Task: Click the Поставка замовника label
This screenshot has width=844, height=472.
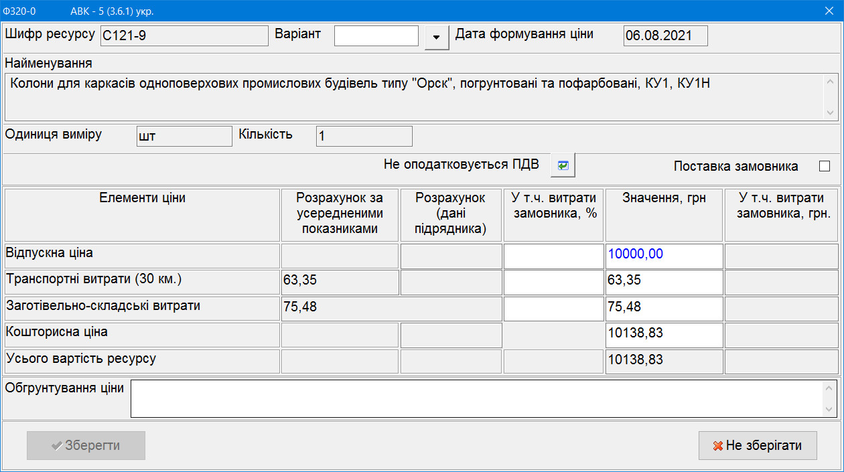Action: point(736,167)
